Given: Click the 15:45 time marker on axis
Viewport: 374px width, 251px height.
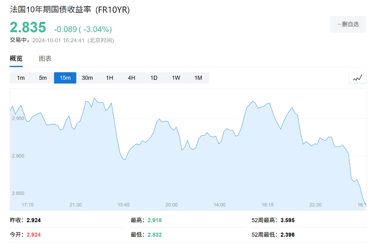Looking at the screenshot, I should click(123, 205).
